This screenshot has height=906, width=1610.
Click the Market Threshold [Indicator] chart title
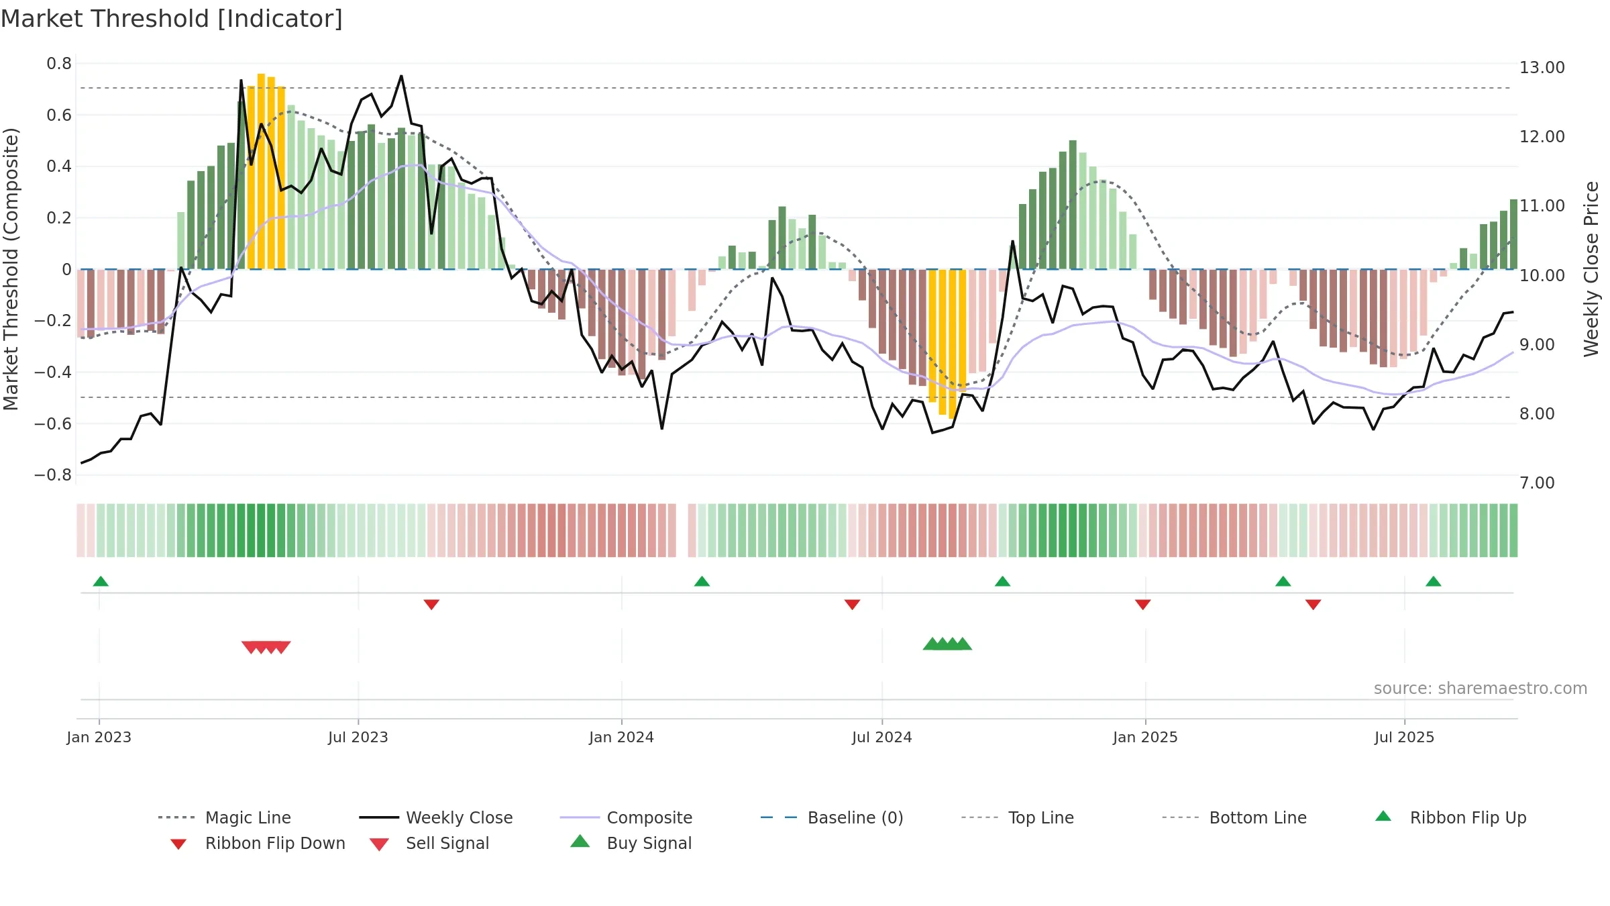(x=172, y=19)
